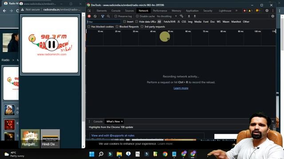Open the Hungama station thumbnail
Viewport: 284px width, 159px height.
(x=30, y=138)
